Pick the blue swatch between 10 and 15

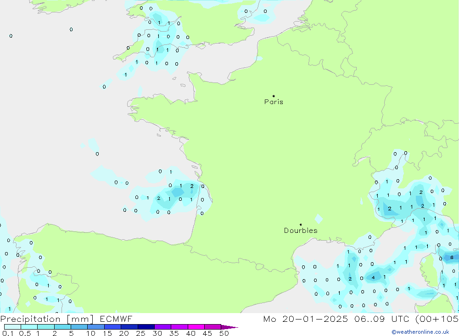coord(95,327)
